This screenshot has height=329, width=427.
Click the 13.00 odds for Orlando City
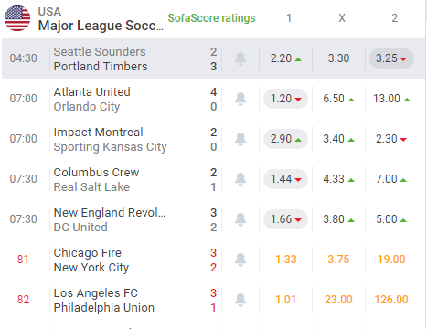[391, 99]
